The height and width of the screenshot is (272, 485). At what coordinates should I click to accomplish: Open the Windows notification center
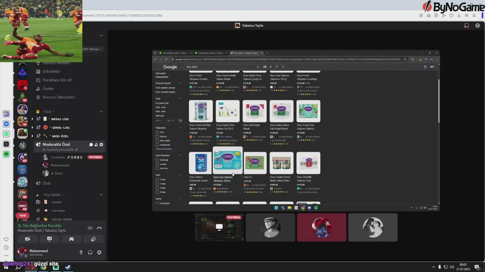tap(477, 267)
